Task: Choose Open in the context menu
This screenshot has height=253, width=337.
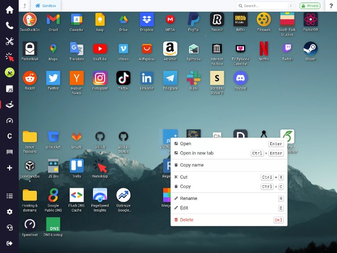Action: 229,144
